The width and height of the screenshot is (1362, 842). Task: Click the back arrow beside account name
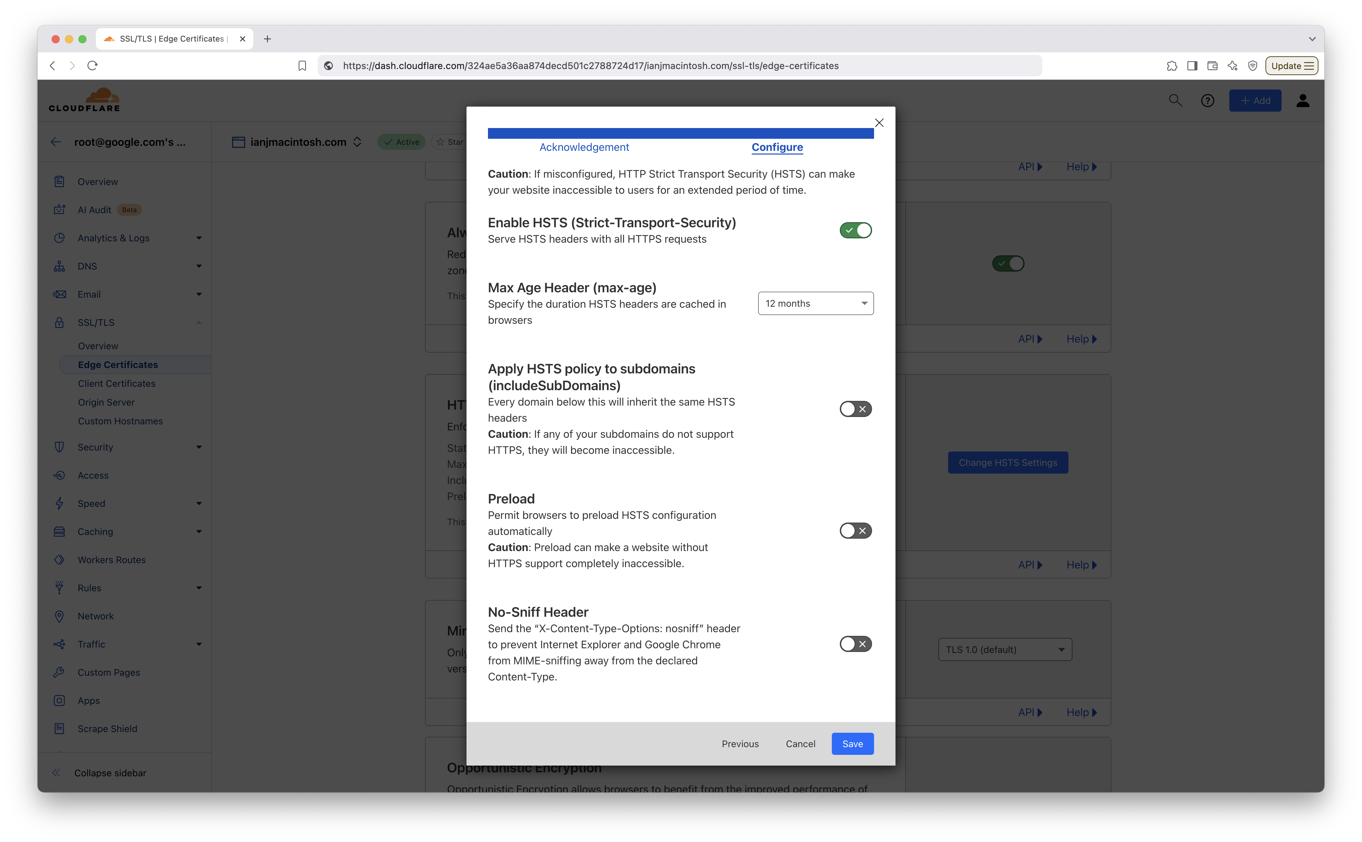pos(56,142)
